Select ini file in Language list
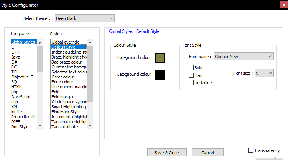This screenshot has height=163, width=288. pos(24,112)
